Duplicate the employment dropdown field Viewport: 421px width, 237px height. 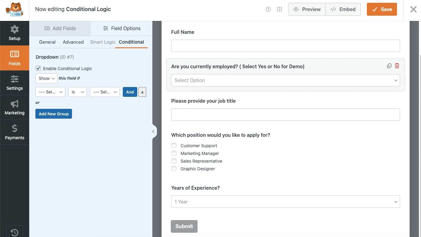point(389,66)
